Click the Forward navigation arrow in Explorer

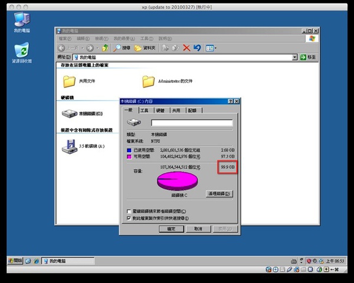[90, 48]
